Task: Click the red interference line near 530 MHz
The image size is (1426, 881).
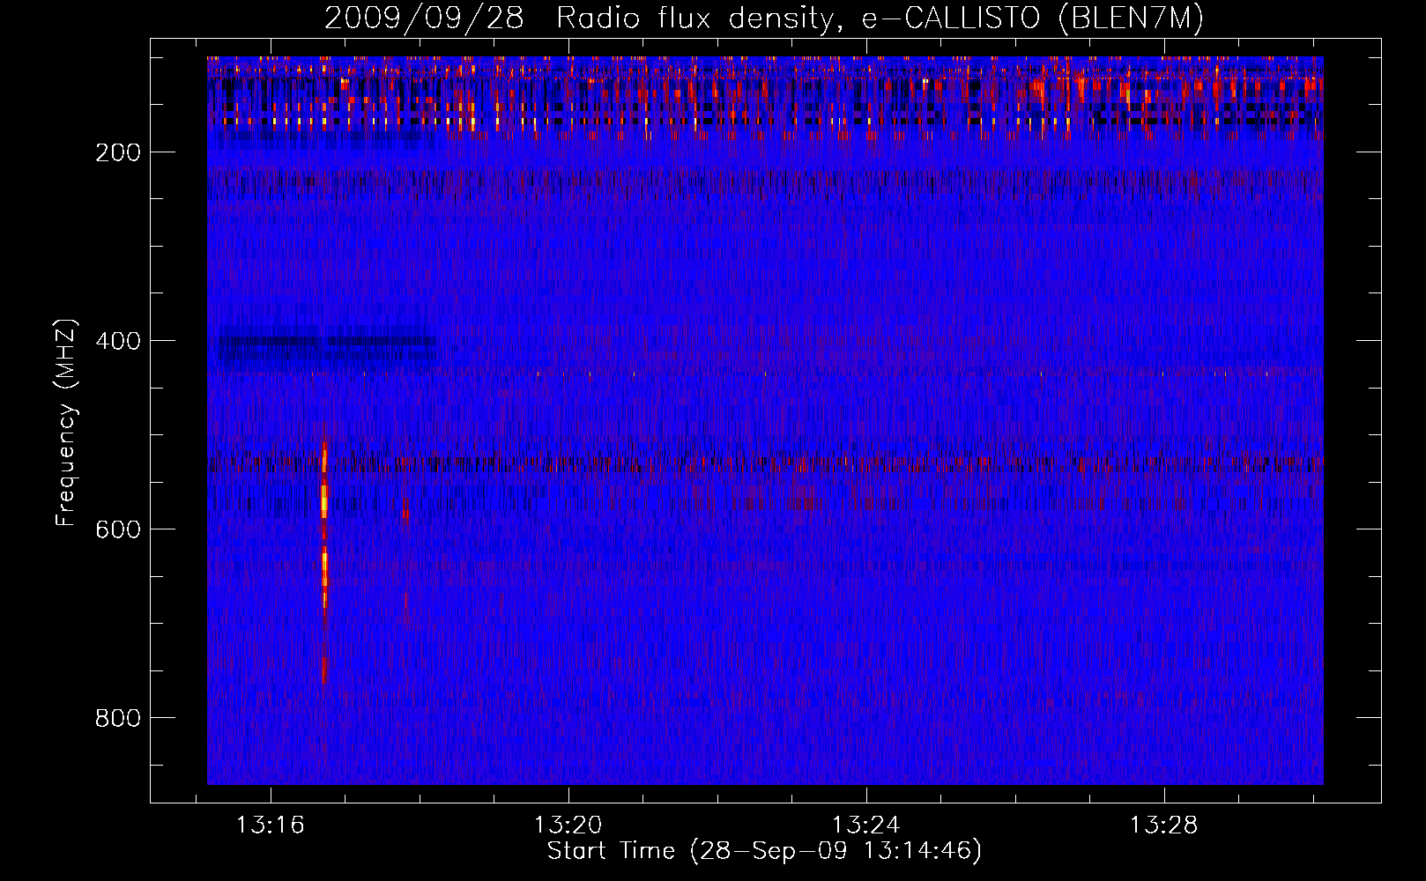Action: point(765,463)
